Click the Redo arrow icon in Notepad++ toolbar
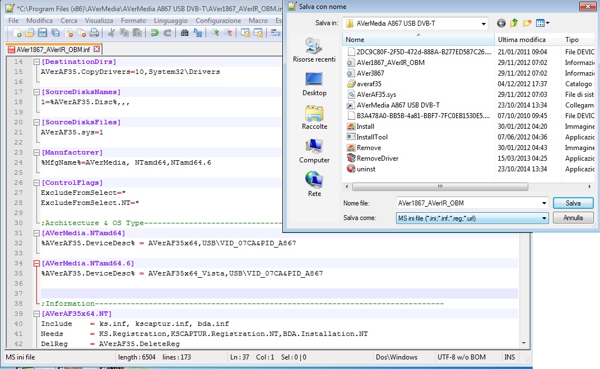The height and width of the screenshot is (369, 600). pos(167,33)
